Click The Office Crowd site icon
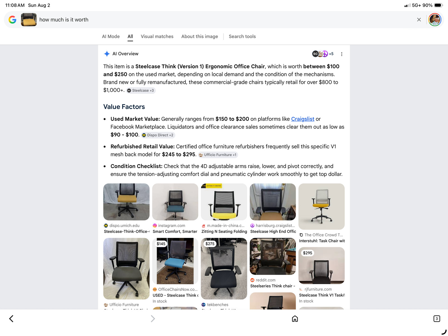 tap(301, 235)
